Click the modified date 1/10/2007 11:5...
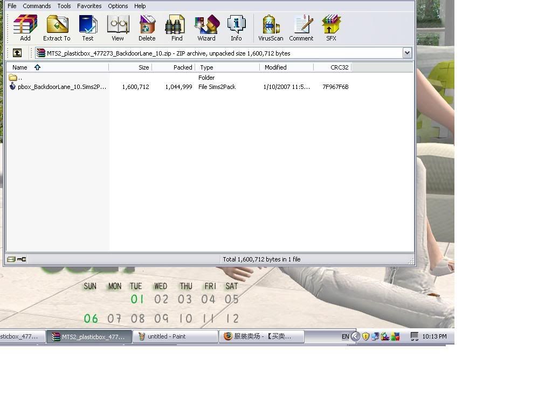552x414 pixels. point(287,87)
